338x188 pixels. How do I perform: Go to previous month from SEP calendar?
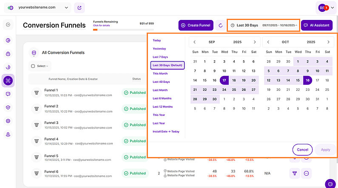(x=194, y=42)
